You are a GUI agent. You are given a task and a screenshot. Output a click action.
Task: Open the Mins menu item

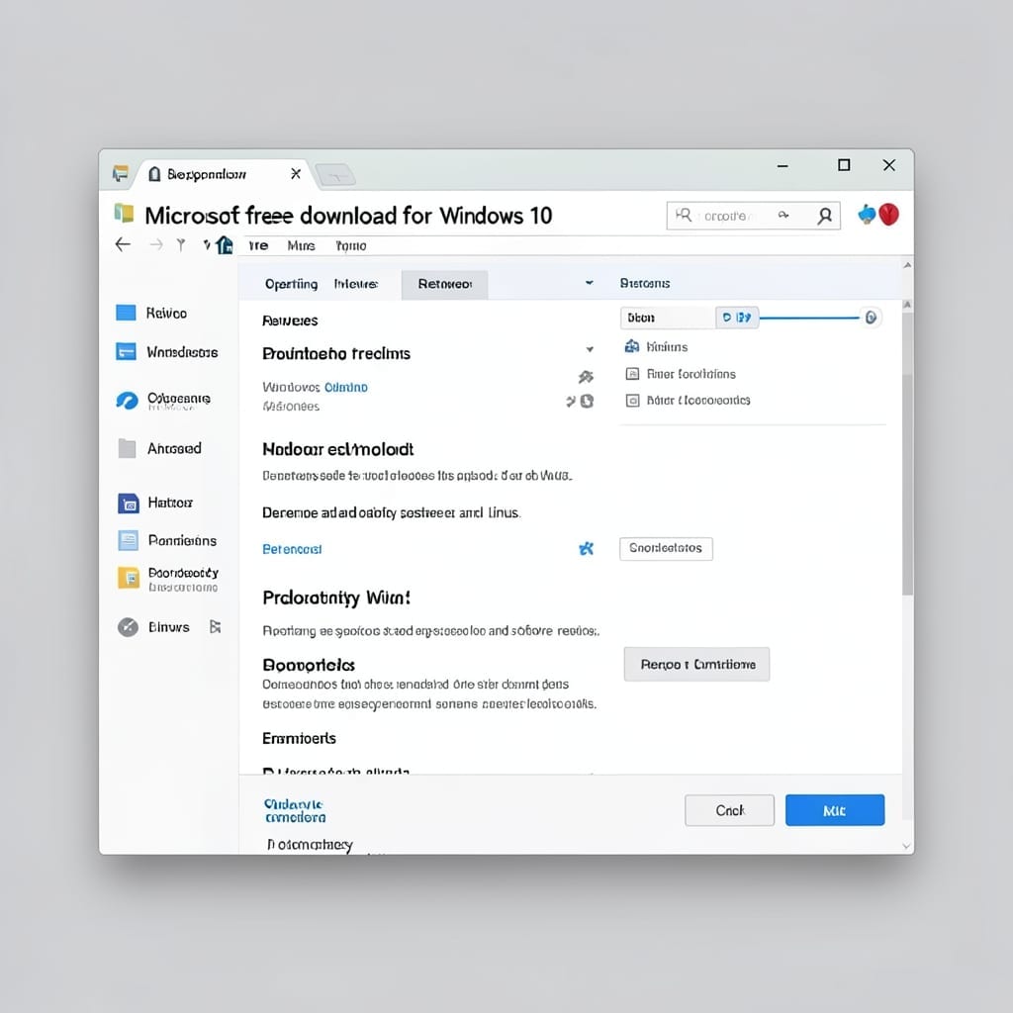point(301,245)
